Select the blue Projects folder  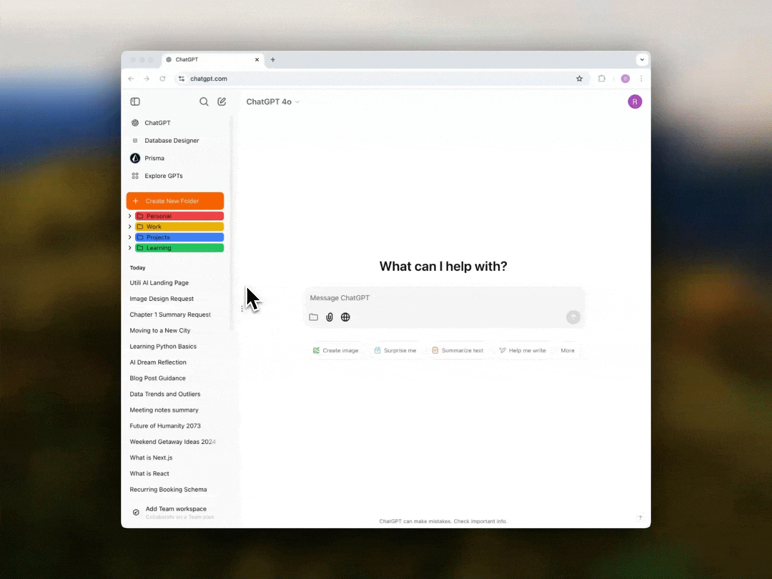pyautogui.click(x=179, y=237)
